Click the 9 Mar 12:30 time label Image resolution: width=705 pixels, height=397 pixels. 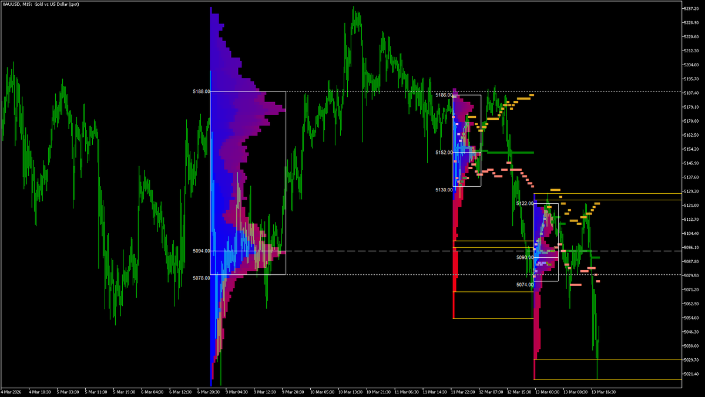click(266, 391)
